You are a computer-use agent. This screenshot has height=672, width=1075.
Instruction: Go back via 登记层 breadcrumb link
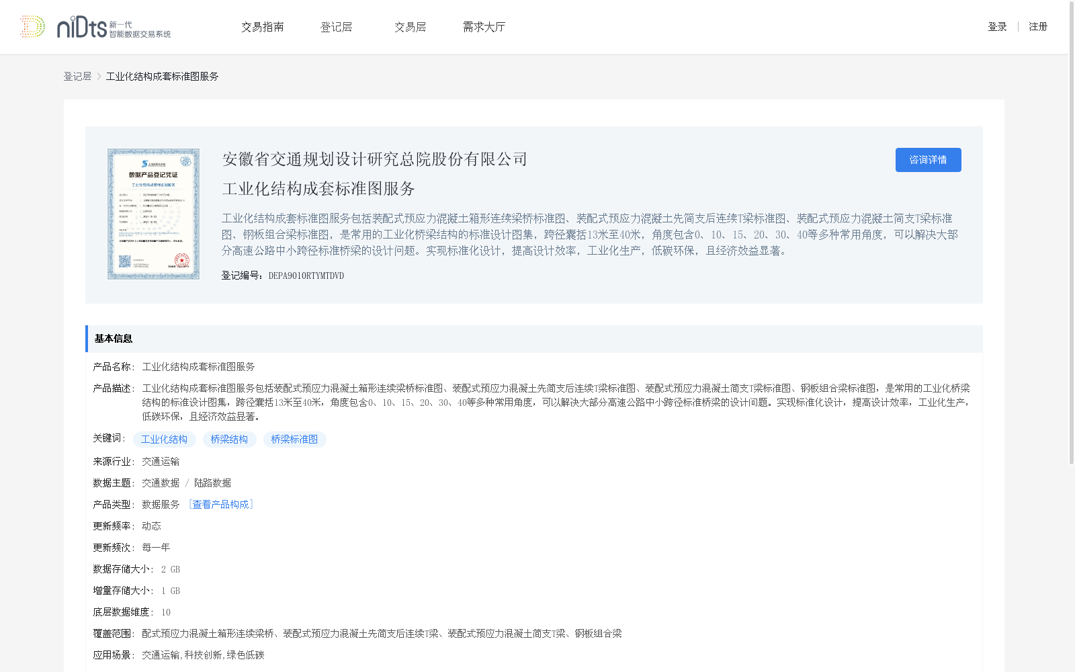pos(77,77)
